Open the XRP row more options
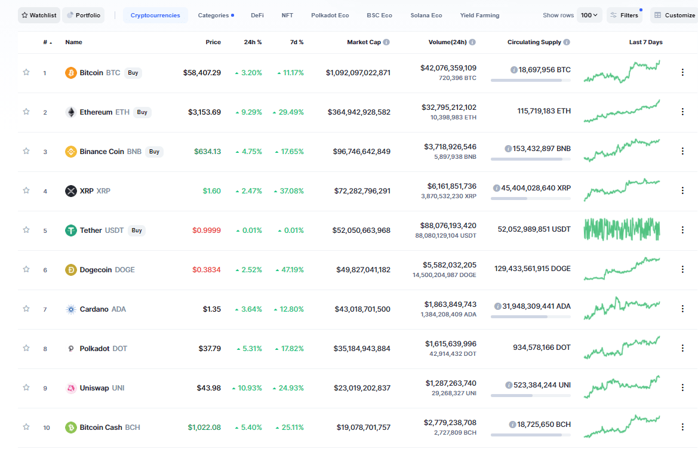Viewport: 698px width, 449px height. 682,190
